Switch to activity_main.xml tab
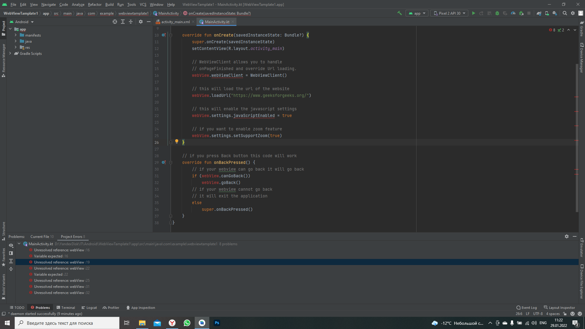Viewport: 585px width, 329px height. pos(175,22)
